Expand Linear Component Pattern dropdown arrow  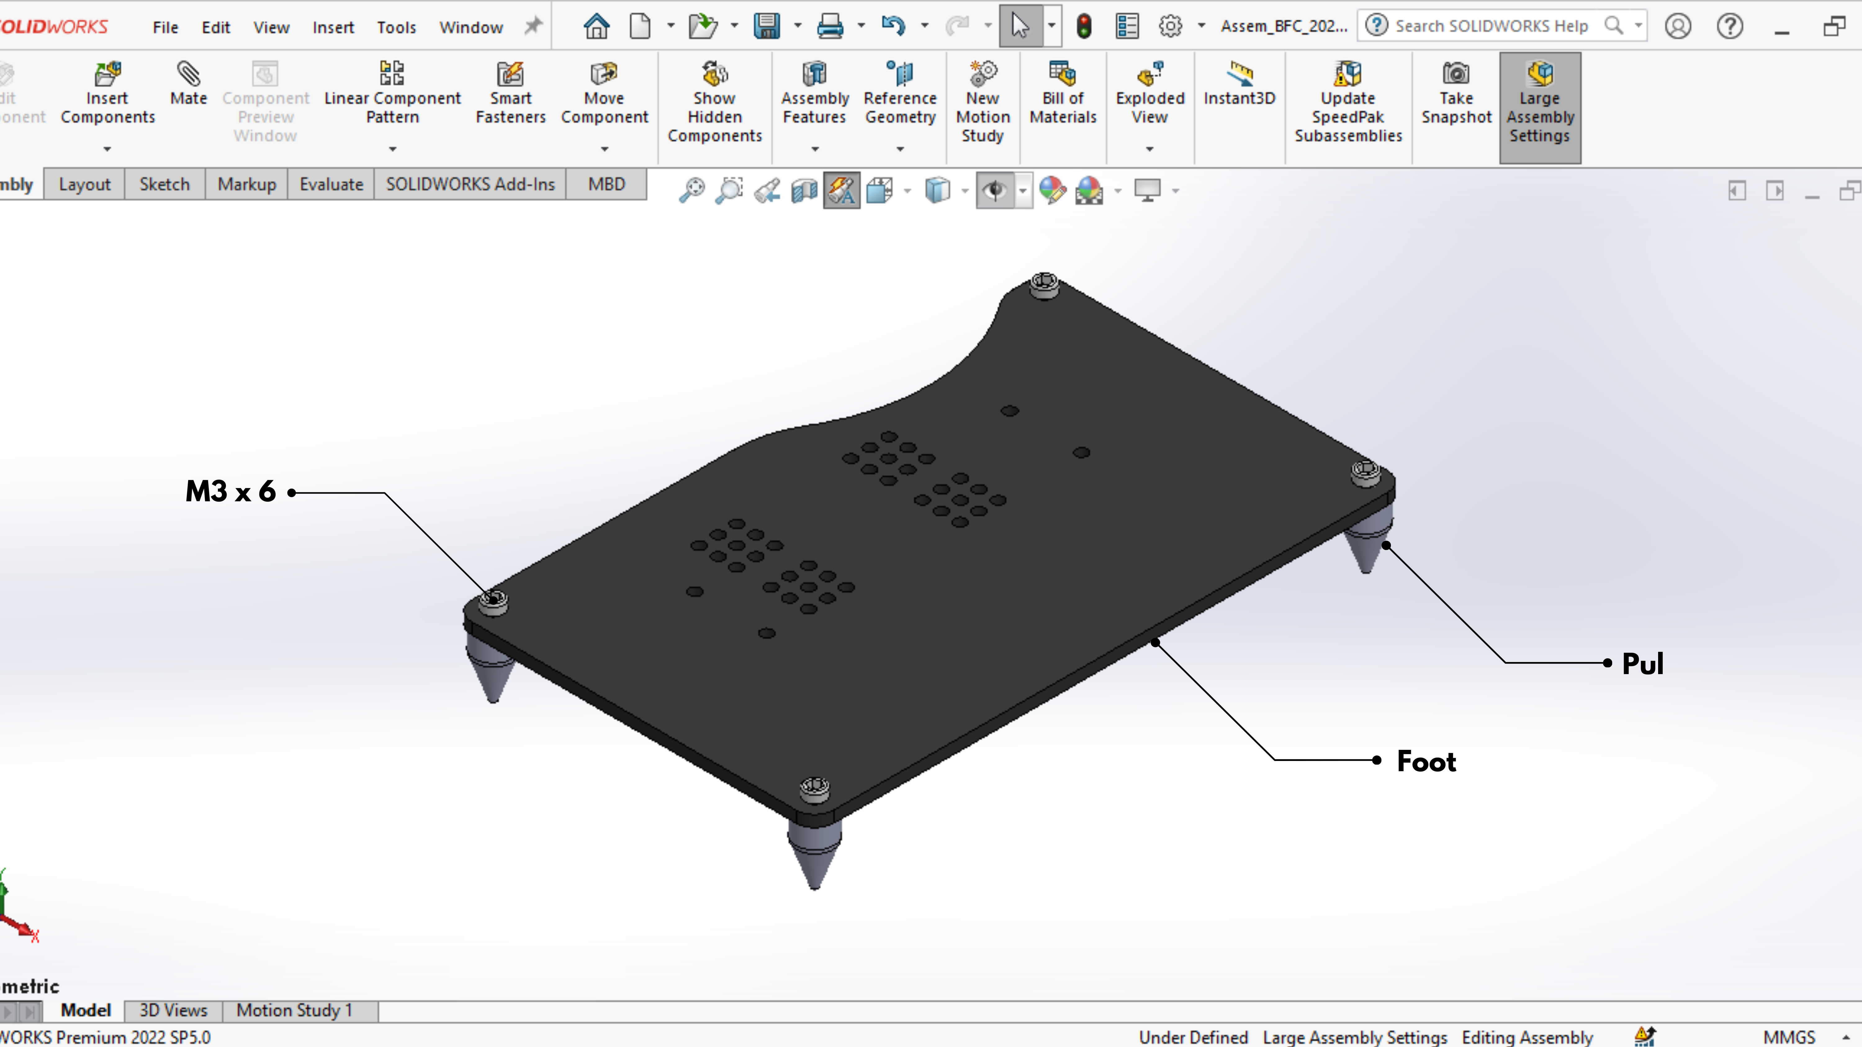pos(393,149)
